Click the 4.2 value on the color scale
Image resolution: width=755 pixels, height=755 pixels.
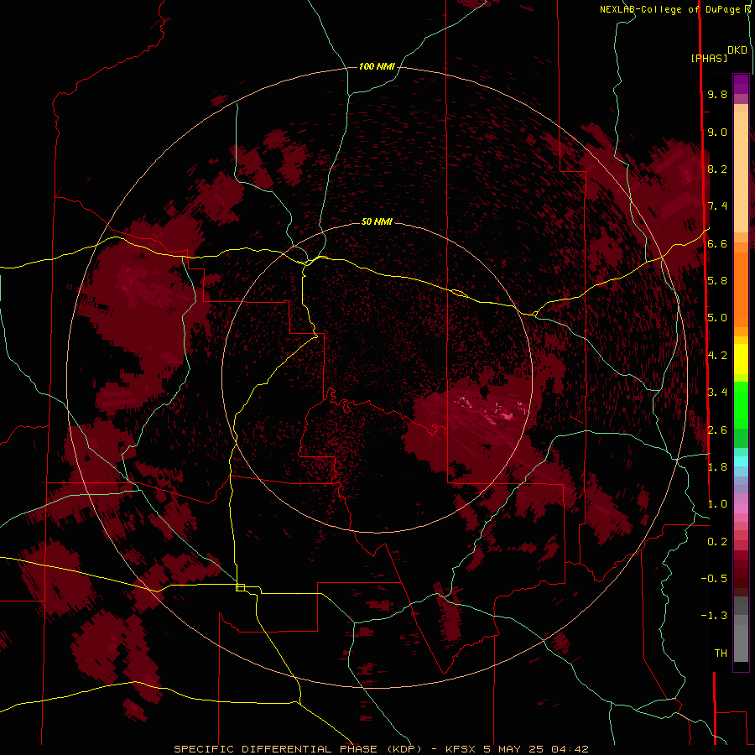[x=717, y=356]
